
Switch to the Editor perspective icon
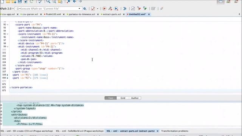point(221,2)
